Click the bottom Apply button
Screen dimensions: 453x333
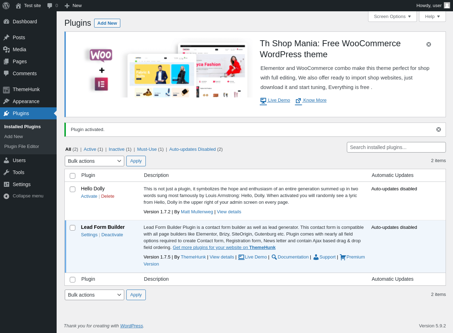(x=136, y=295)
